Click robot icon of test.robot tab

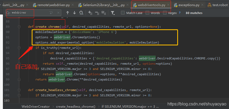click(209, 5)
